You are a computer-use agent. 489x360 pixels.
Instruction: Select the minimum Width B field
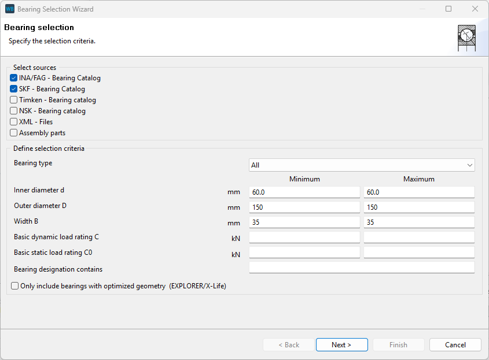click(304, 222)
